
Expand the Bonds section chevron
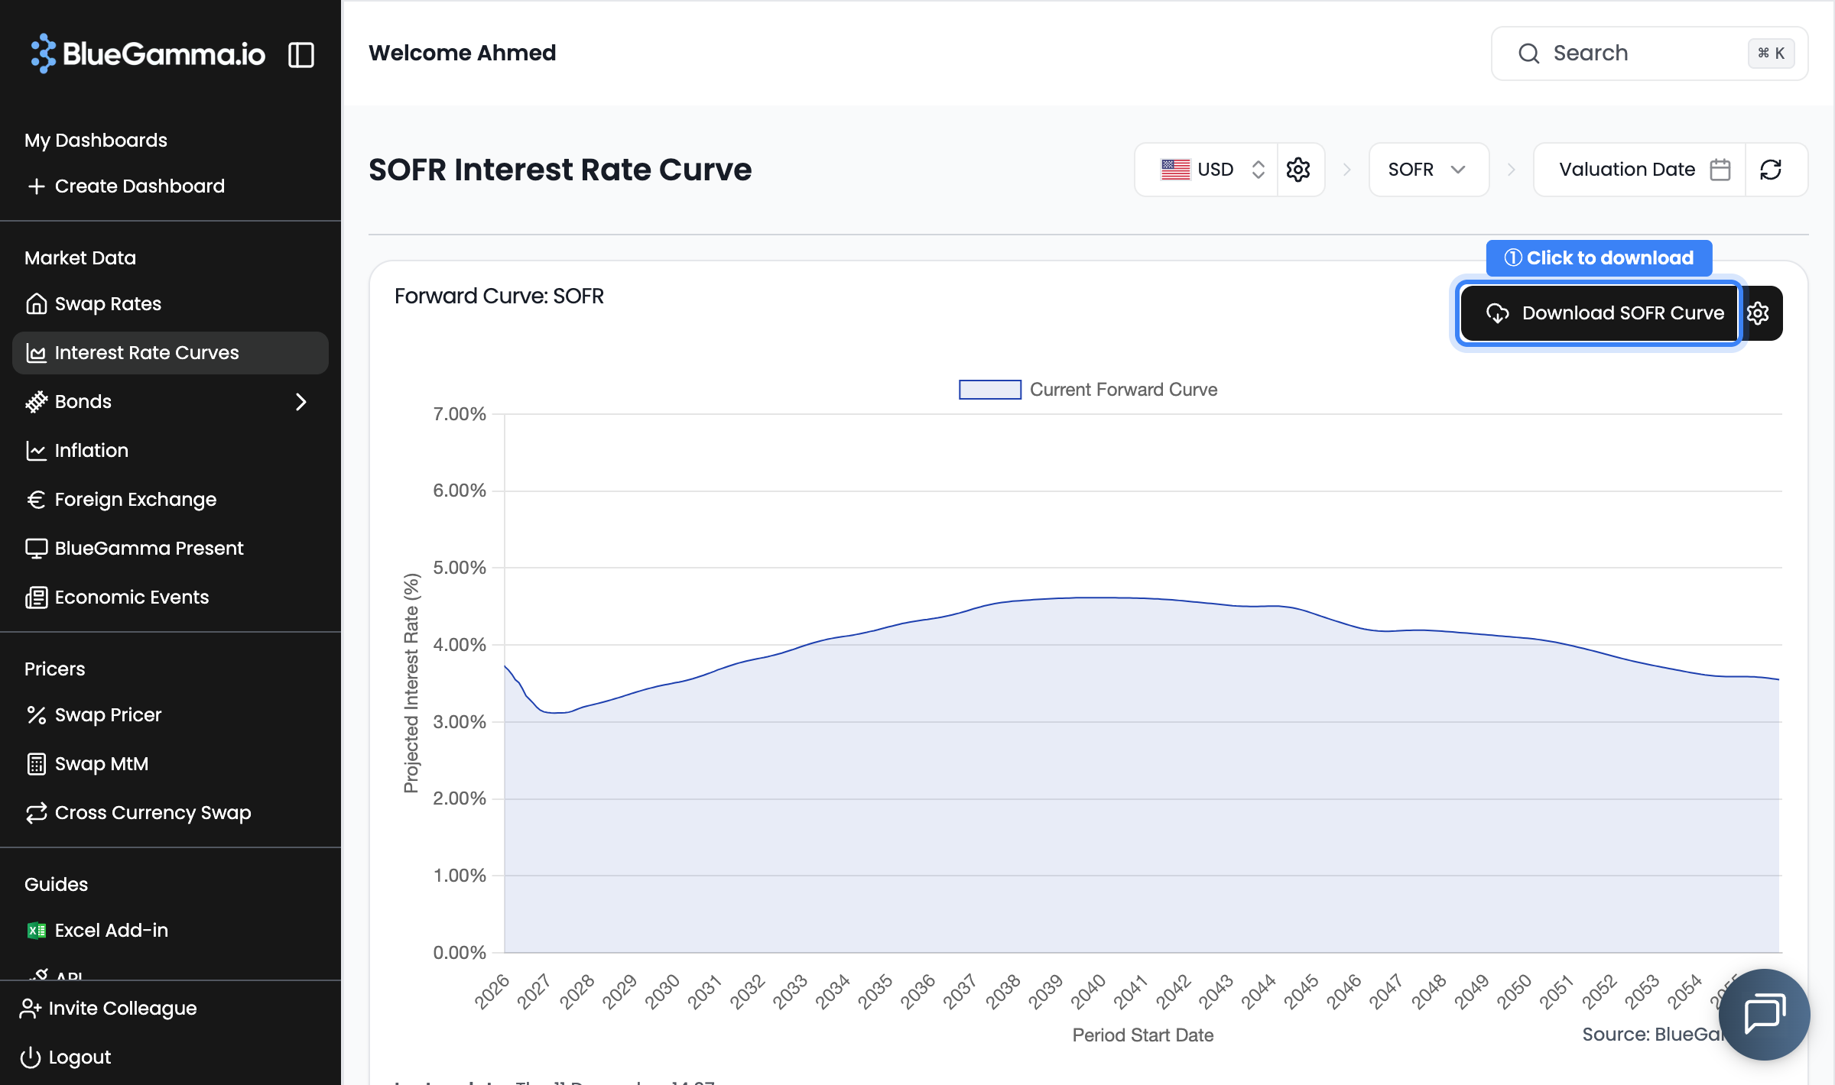tap(300, 401)
